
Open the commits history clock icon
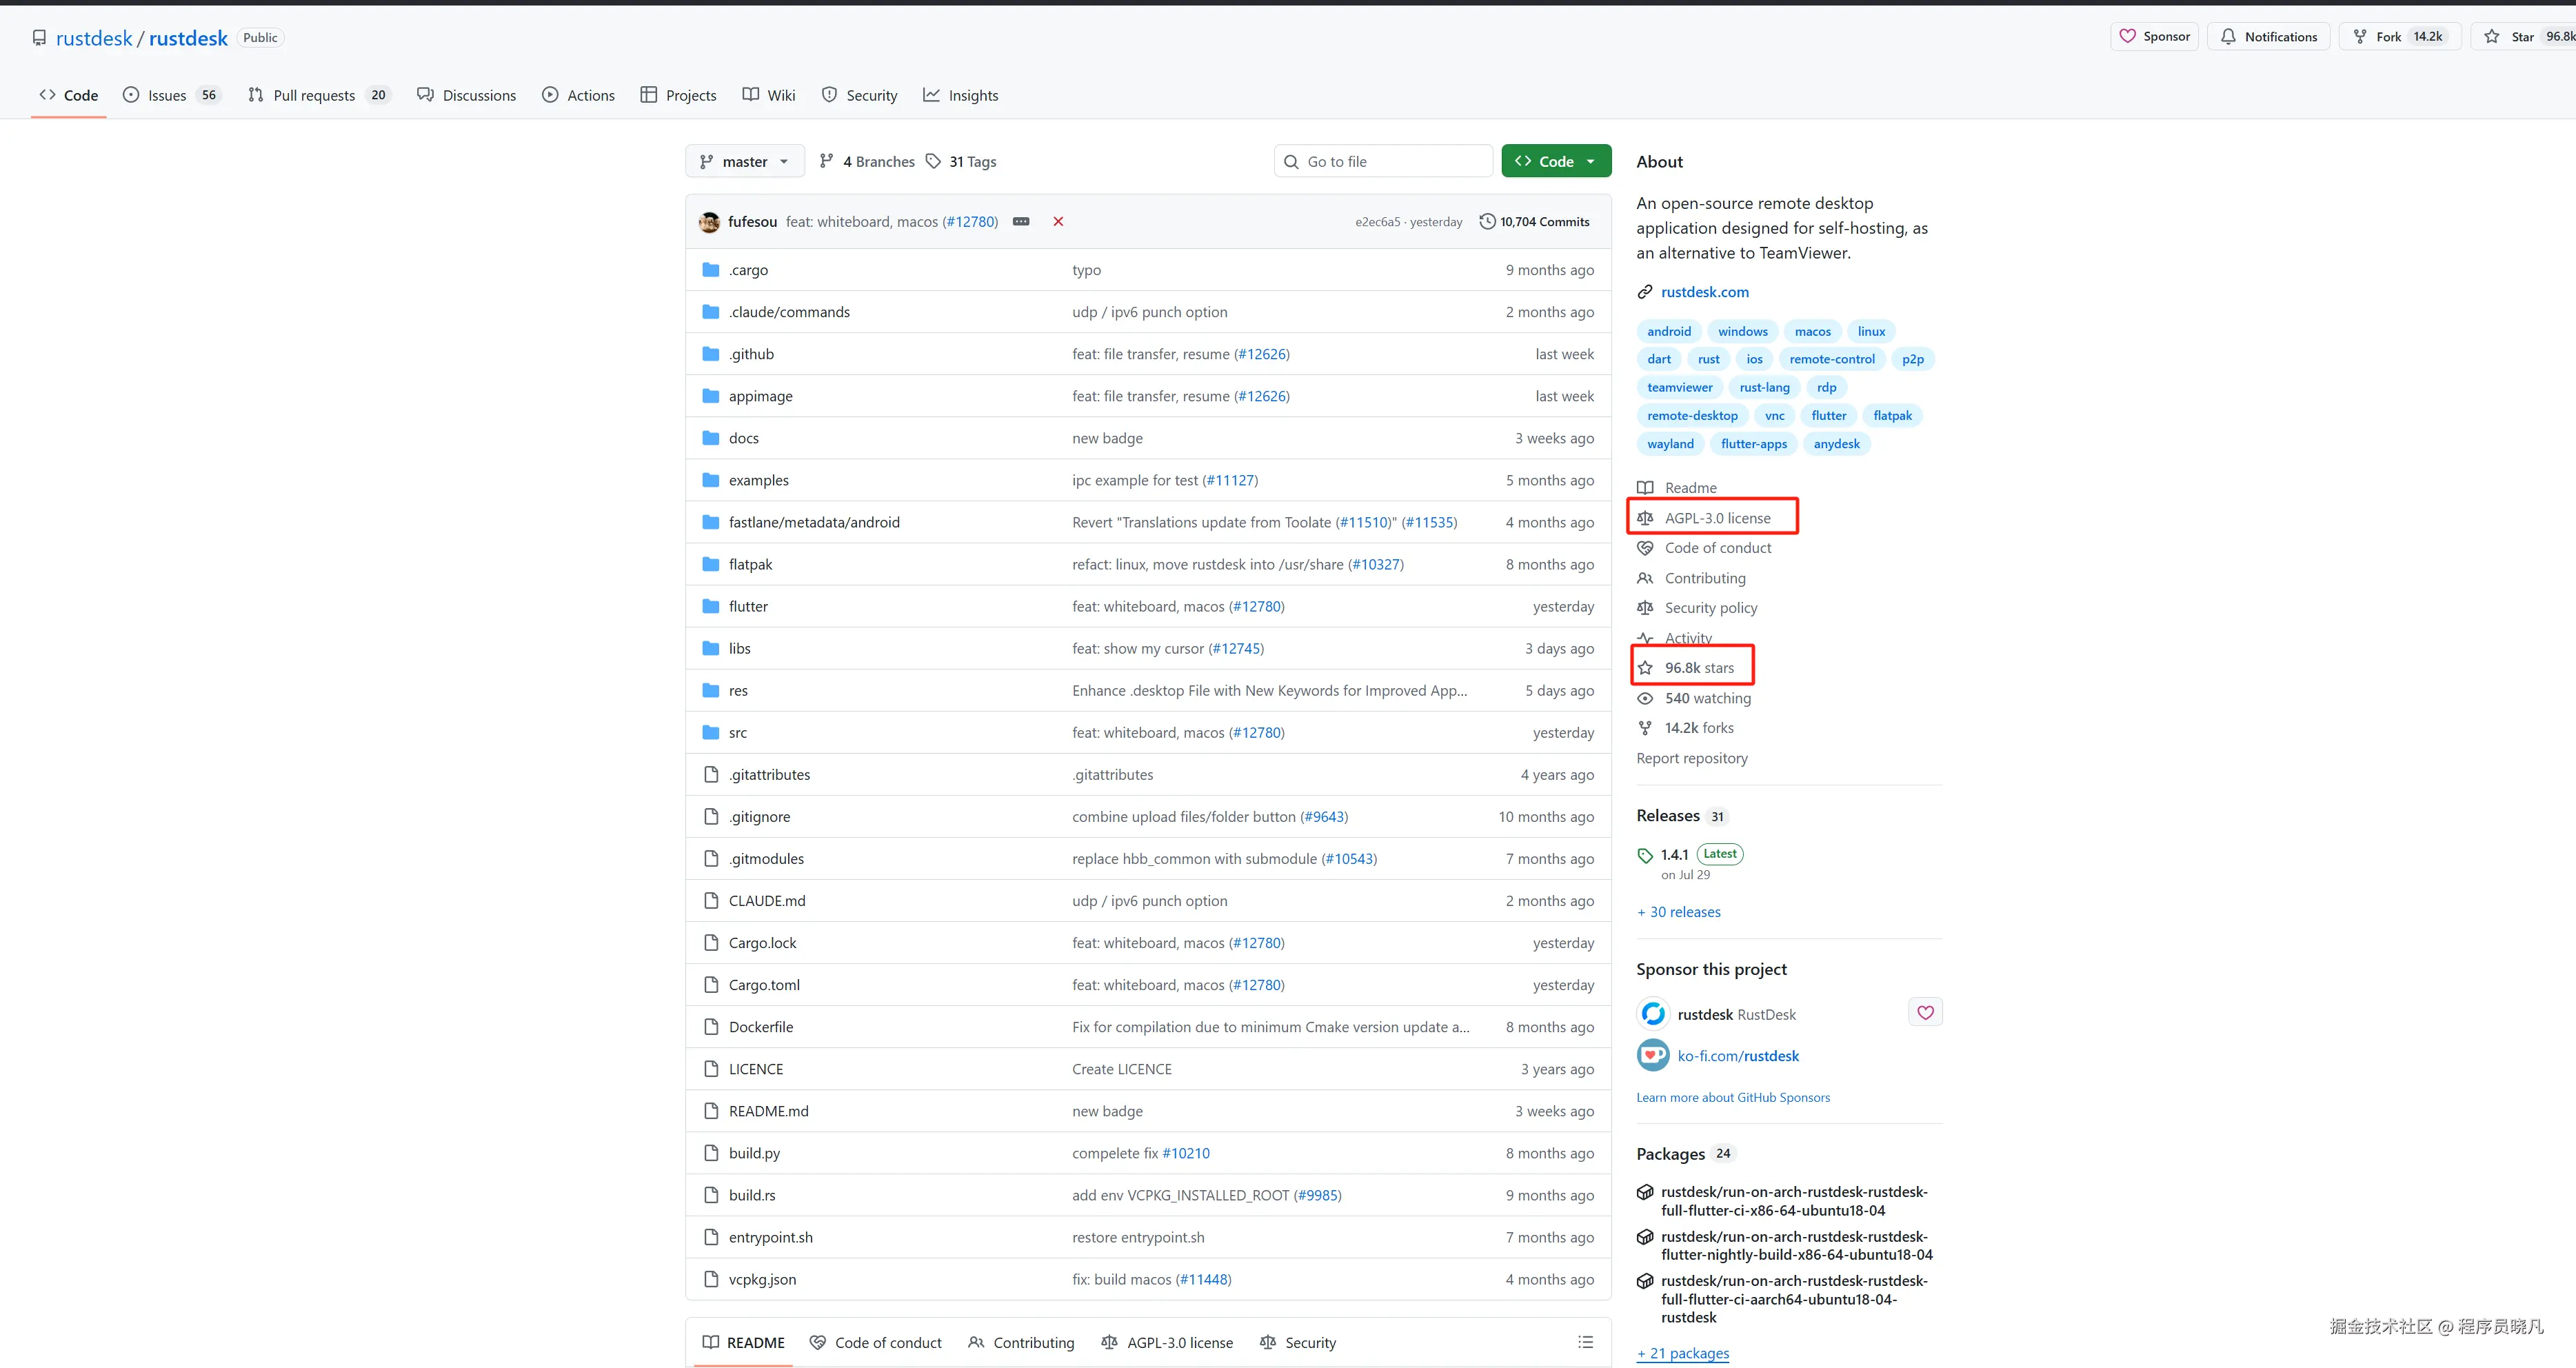pyautogui.click(x=1487, y=221)
